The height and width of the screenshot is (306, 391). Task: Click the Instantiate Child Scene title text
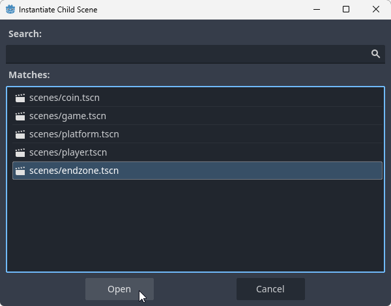60,10
